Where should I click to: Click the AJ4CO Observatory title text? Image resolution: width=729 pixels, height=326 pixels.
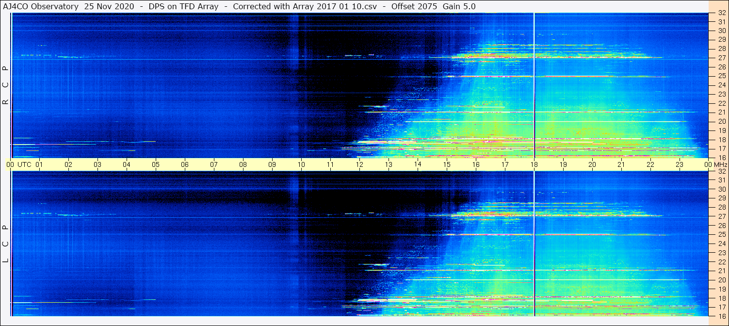coord(41,6)
